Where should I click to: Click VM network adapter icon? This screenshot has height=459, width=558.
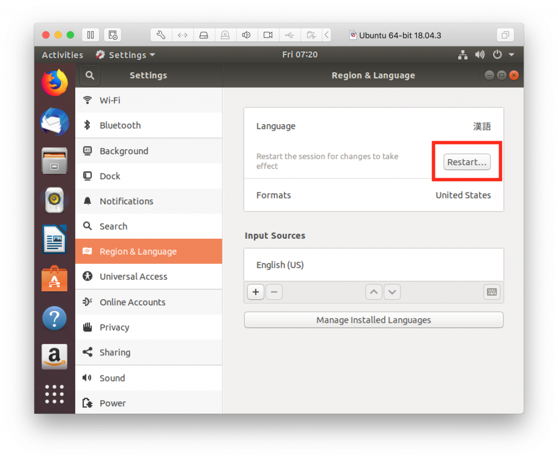point(183,35)
